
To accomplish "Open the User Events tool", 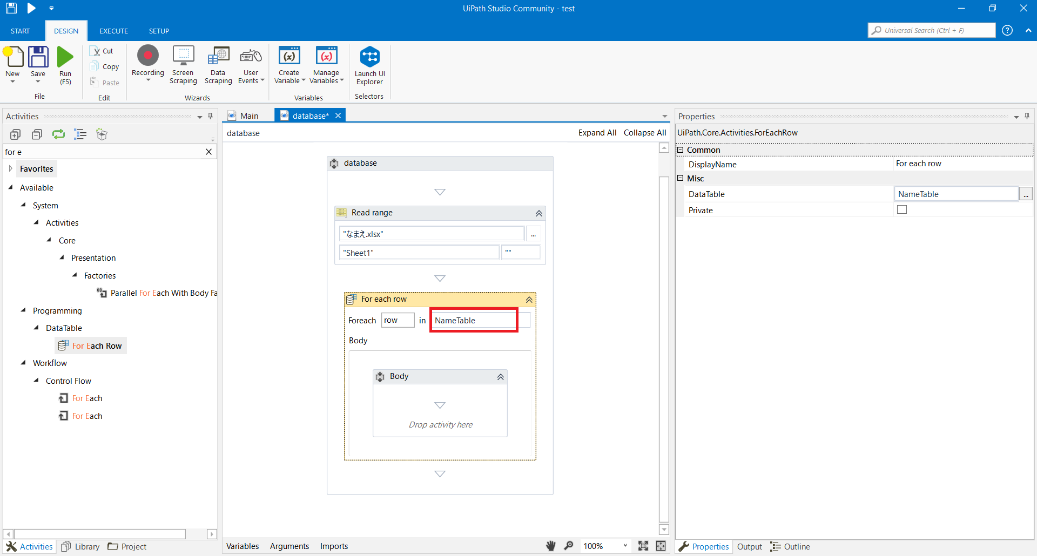I will tap(250, 63).
